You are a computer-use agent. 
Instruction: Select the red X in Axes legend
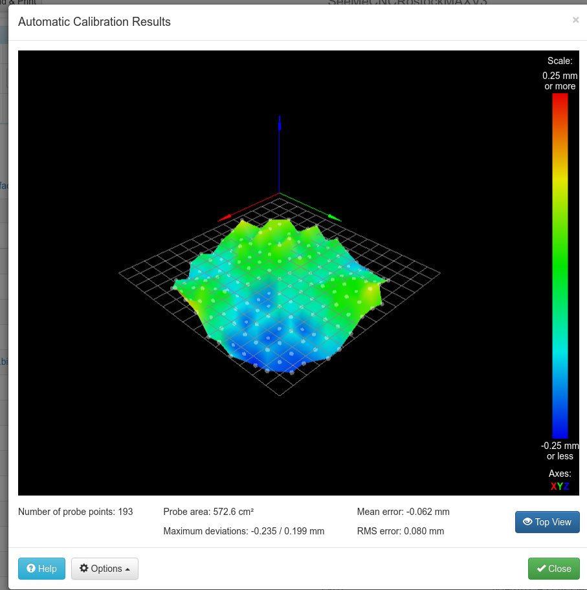coord(553,486)
